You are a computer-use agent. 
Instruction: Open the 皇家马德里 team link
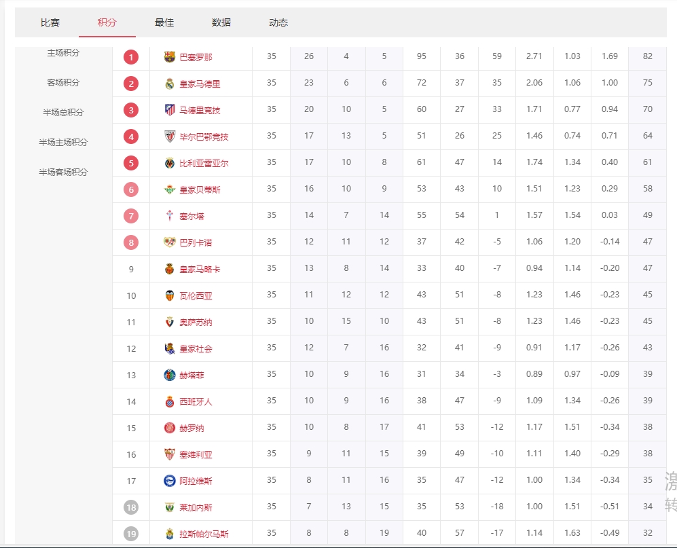[200, 84]
